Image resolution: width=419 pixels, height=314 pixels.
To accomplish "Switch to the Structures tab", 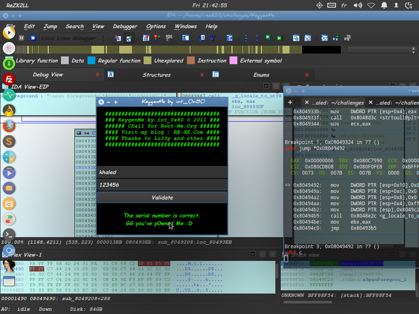I will point(156,75).
